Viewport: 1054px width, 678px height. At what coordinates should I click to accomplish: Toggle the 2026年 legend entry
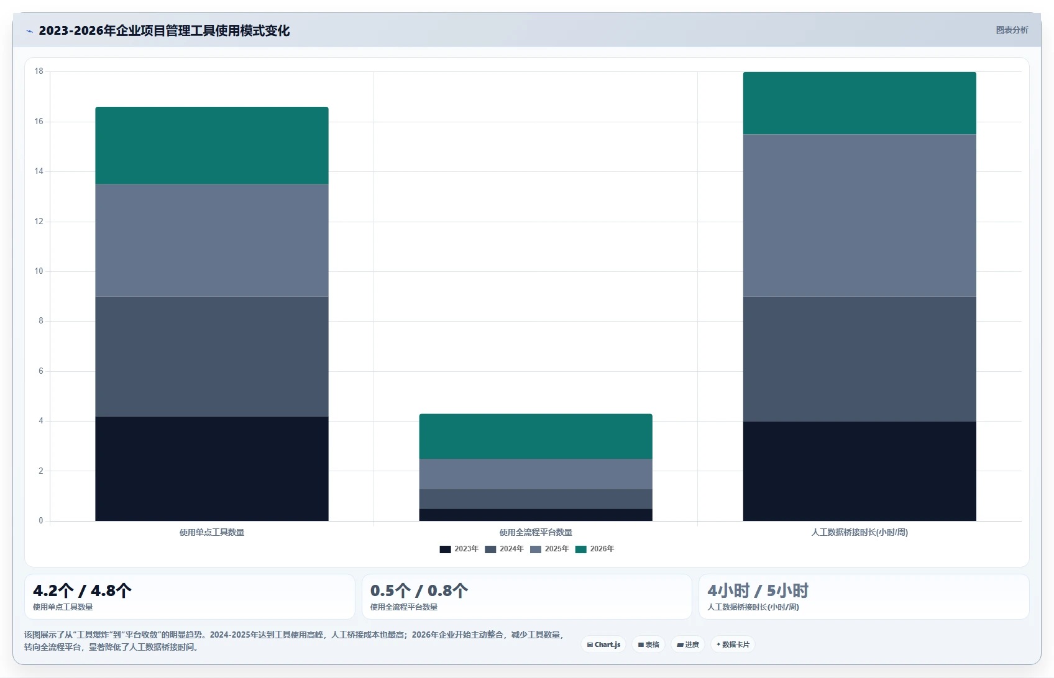595,549
